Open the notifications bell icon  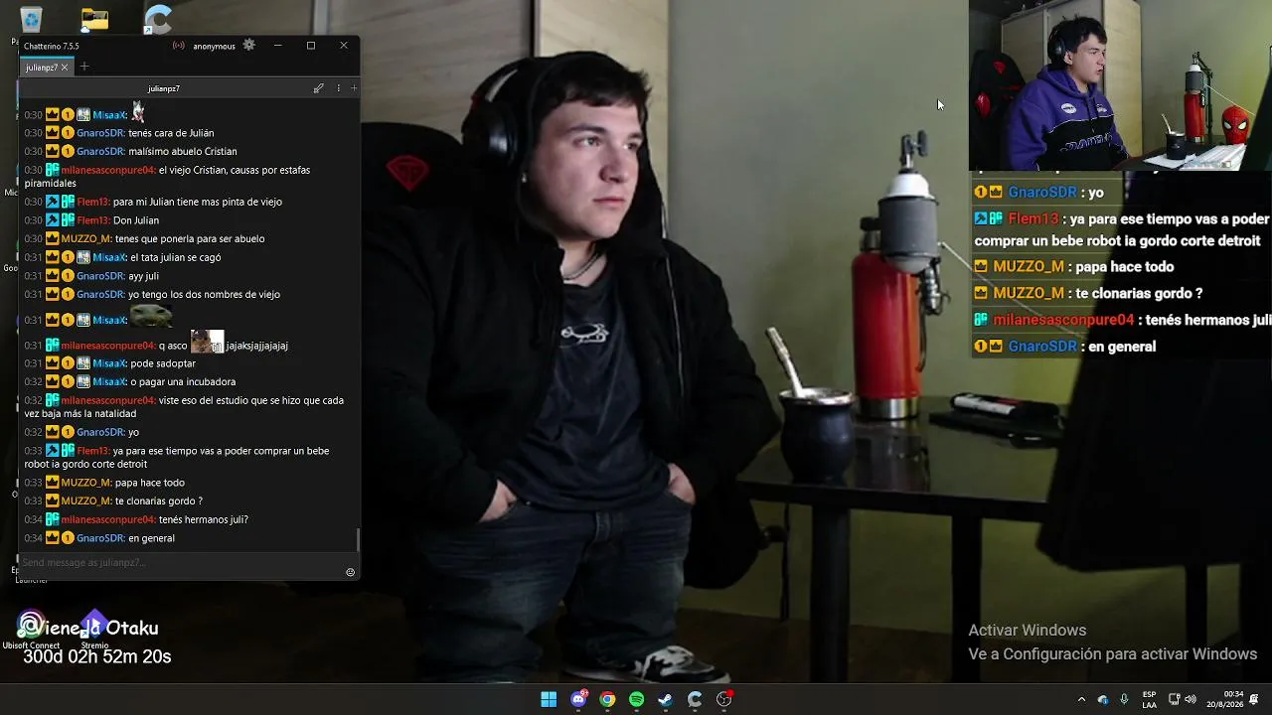1254,699
